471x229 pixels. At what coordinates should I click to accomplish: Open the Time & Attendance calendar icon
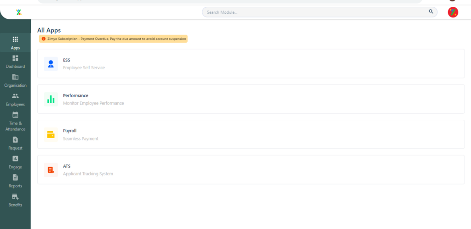click(15, 115)
